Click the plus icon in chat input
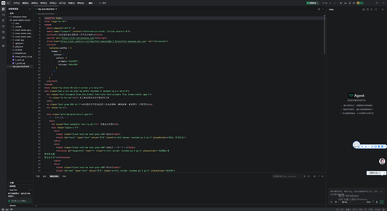The height and width of the screenshot is (211, 387). [331, 202]
